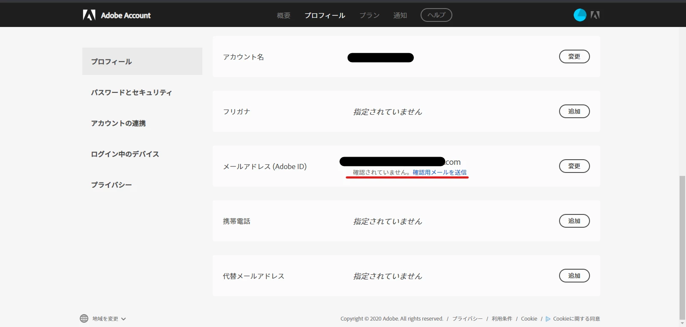Click 追加 button for フリガナ
Image resolution: width=686 pixels, height=327 pixels.
(574, 111)
